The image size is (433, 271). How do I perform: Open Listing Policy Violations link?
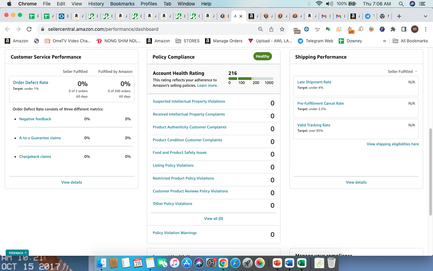(173, 165)
